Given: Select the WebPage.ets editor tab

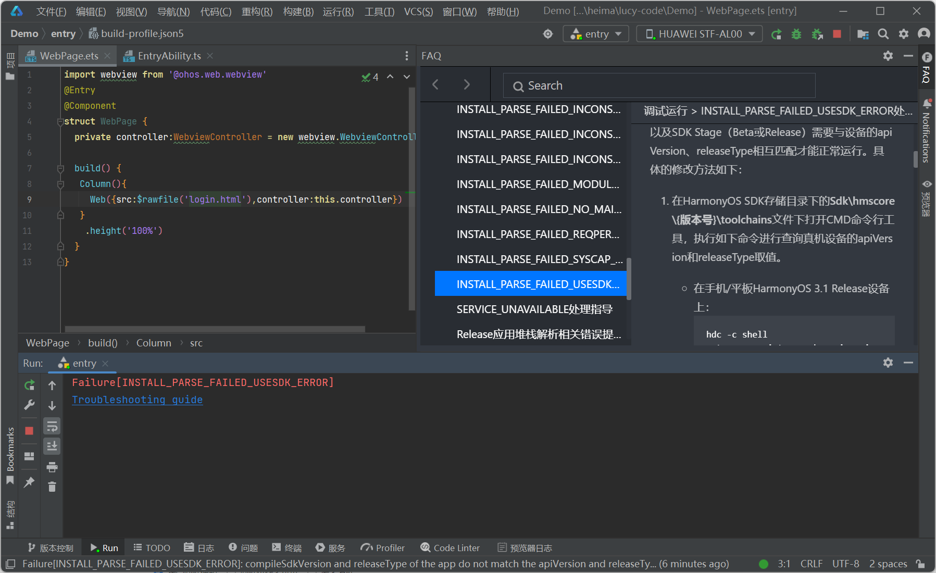Looking at the screenshot, I should pos(69,56).
